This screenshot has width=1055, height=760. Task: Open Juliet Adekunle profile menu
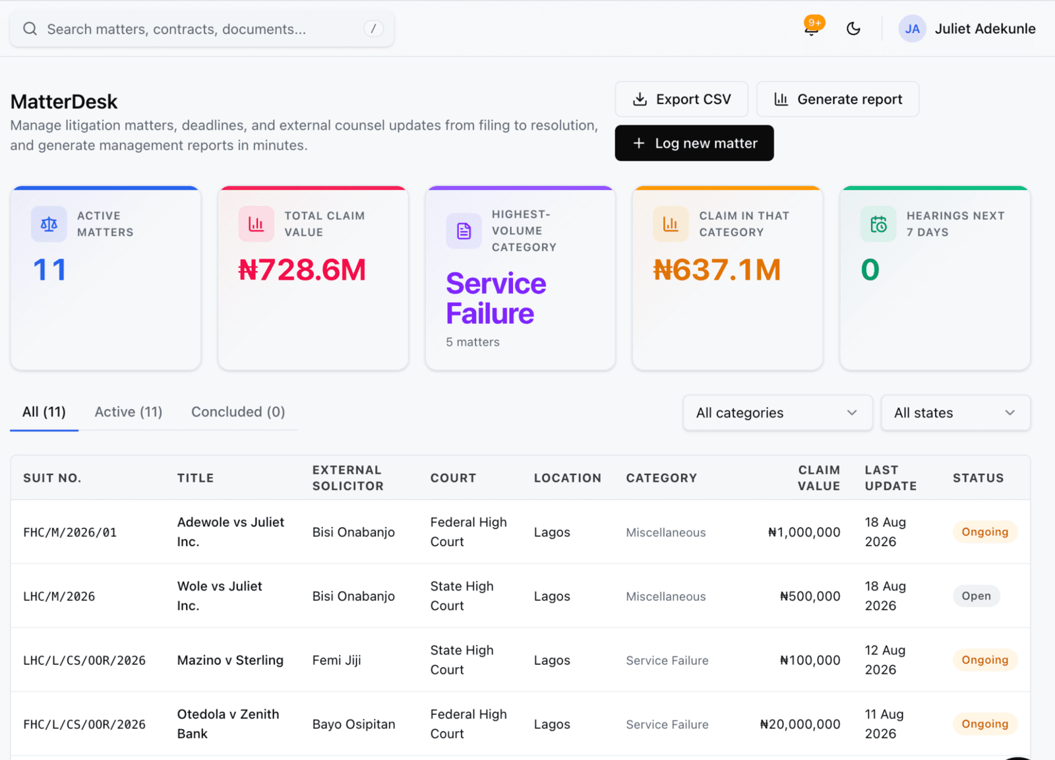click(x=967, y=28)
